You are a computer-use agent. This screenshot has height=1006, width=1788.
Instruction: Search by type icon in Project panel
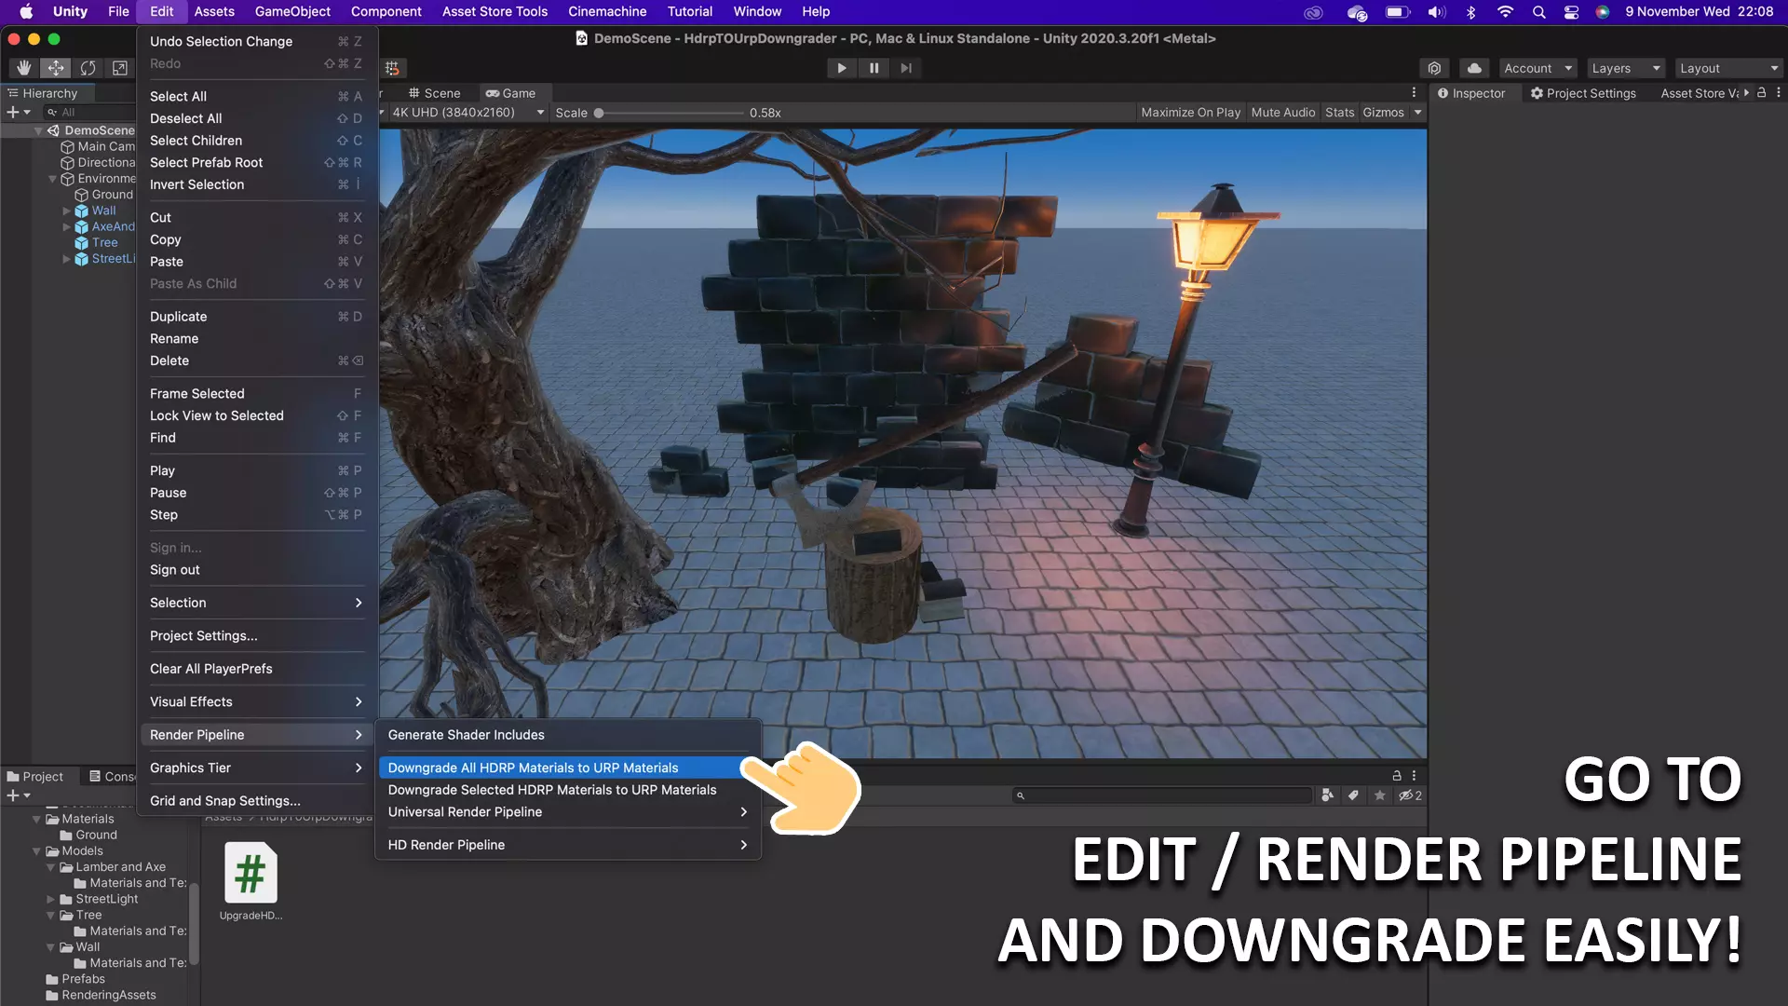[1327, 795]
